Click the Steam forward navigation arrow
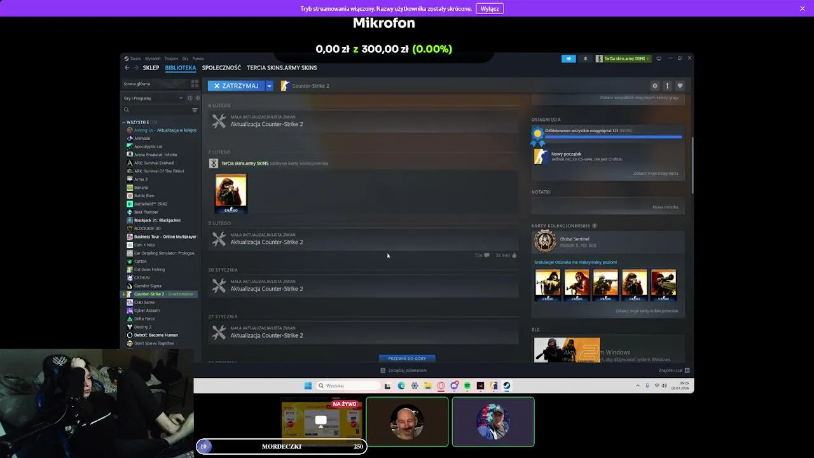The height and width of the screenshot is (458, 814). (x=135, y=67)
